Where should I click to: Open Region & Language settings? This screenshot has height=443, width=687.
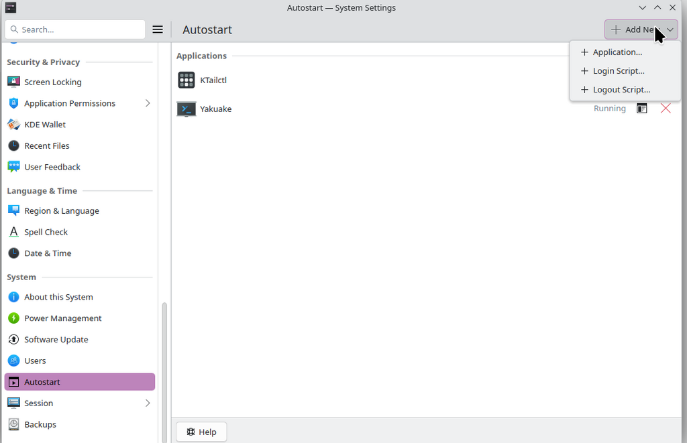[x=62, y=210]
